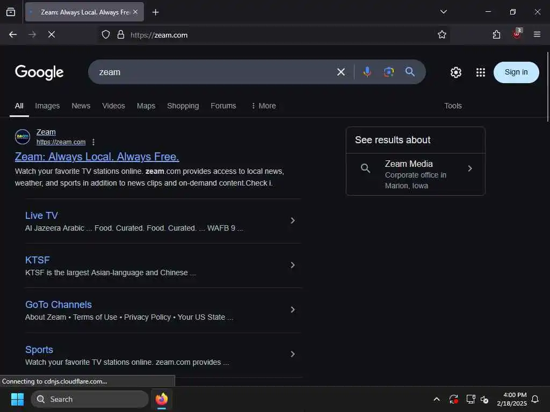Click the Google logo
Image resolution: width=550 pixels, height=412 pixels.
pos(39,72)
